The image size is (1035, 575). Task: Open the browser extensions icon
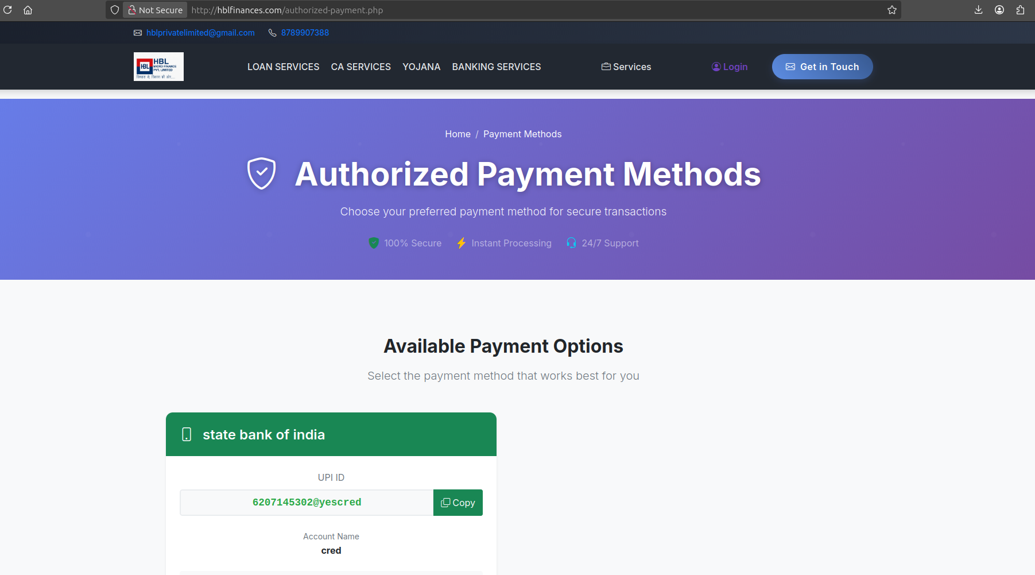coord(1020,10)
